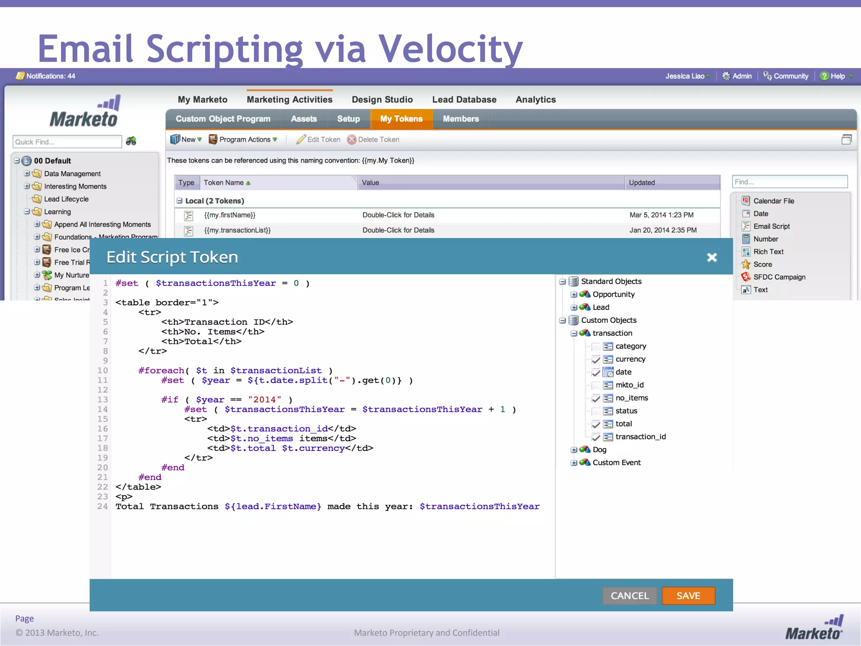Click the Dog custom object icon
The height and width of the screenshot is (646, 861).
[585, 449]
